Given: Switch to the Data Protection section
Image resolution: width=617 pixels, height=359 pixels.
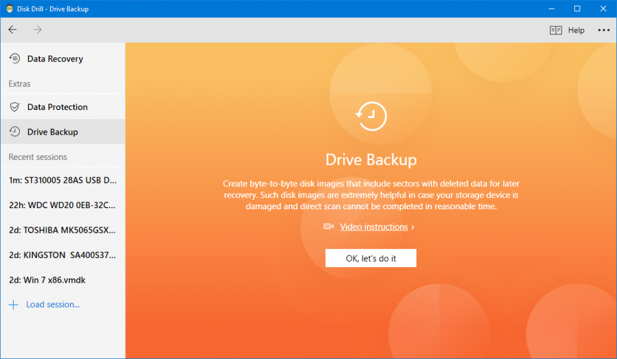Looking at the screenshot, I should (x=57, y=106).
